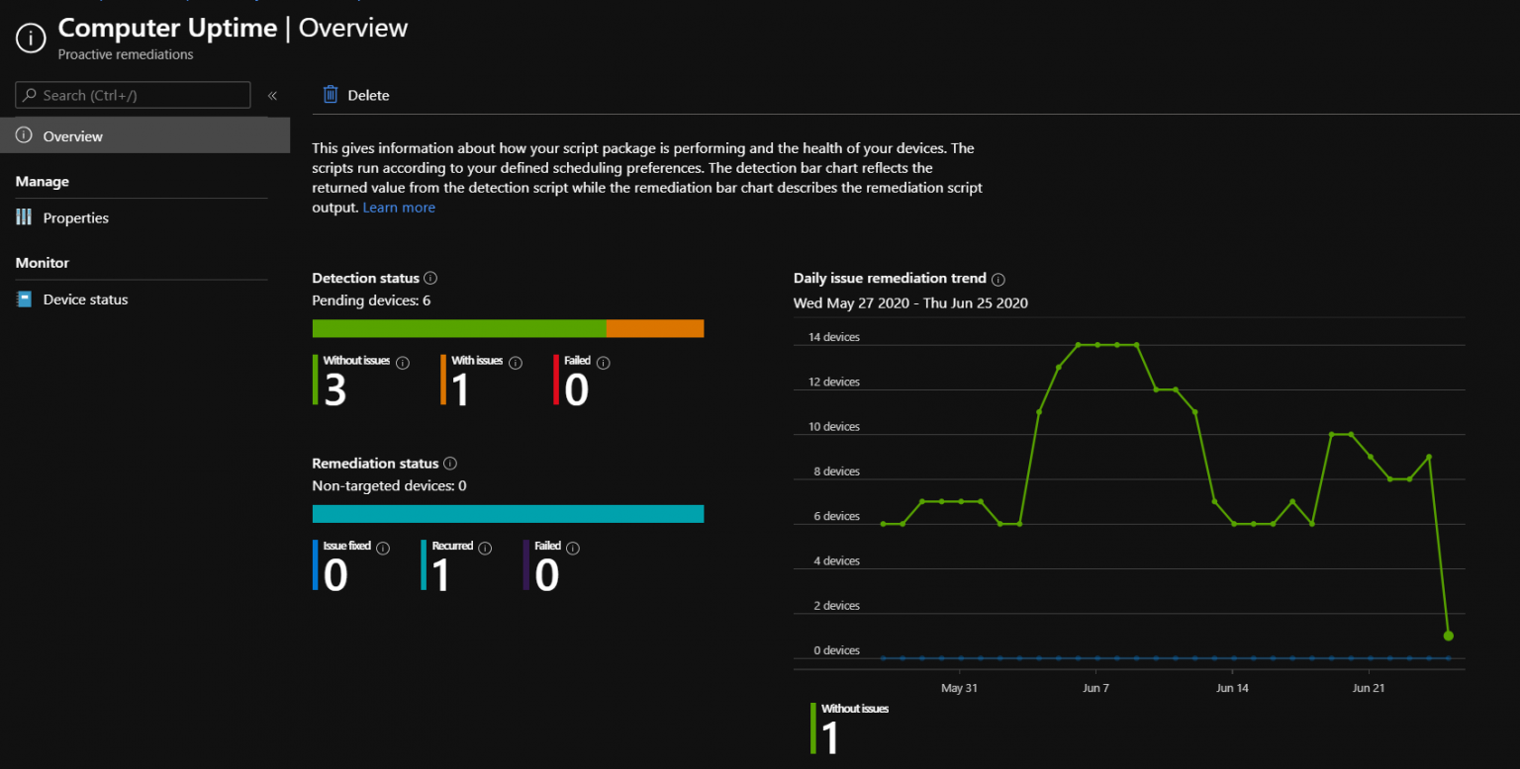
Task: Click the info icon next to With issues
Action: click(516, 363)
